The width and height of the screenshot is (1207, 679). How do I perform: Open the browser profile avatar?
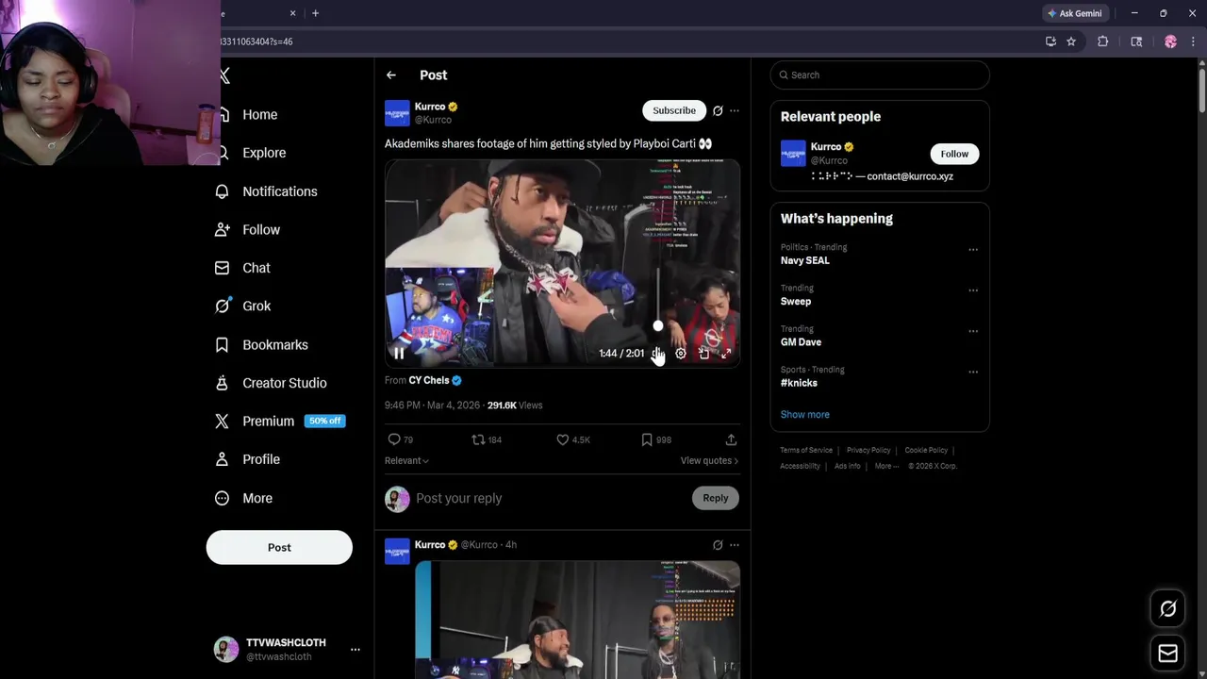tap(1170, 41)
